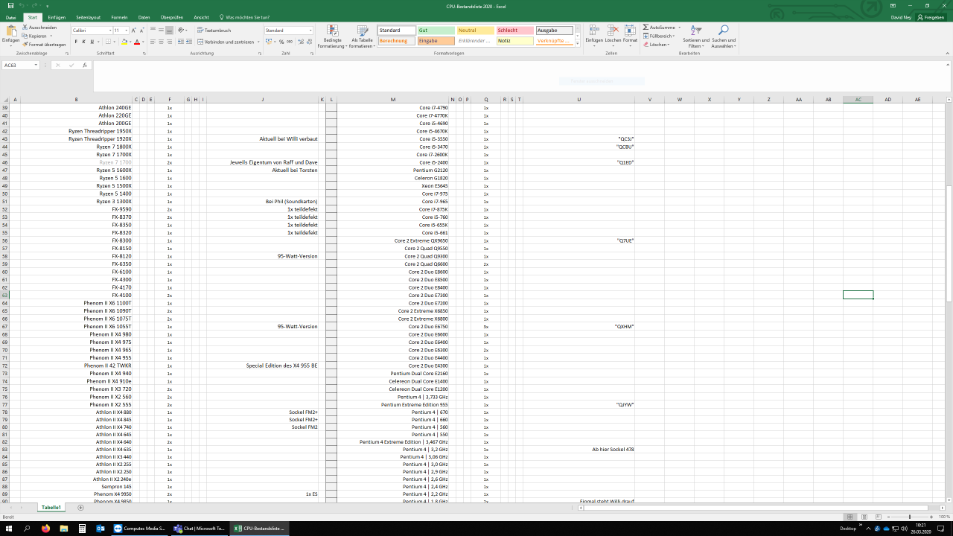Image resolution: width=953 pixels, height=536 pixels.
Task: Cut selection with Ausschneiden
Action: point(39,28)
